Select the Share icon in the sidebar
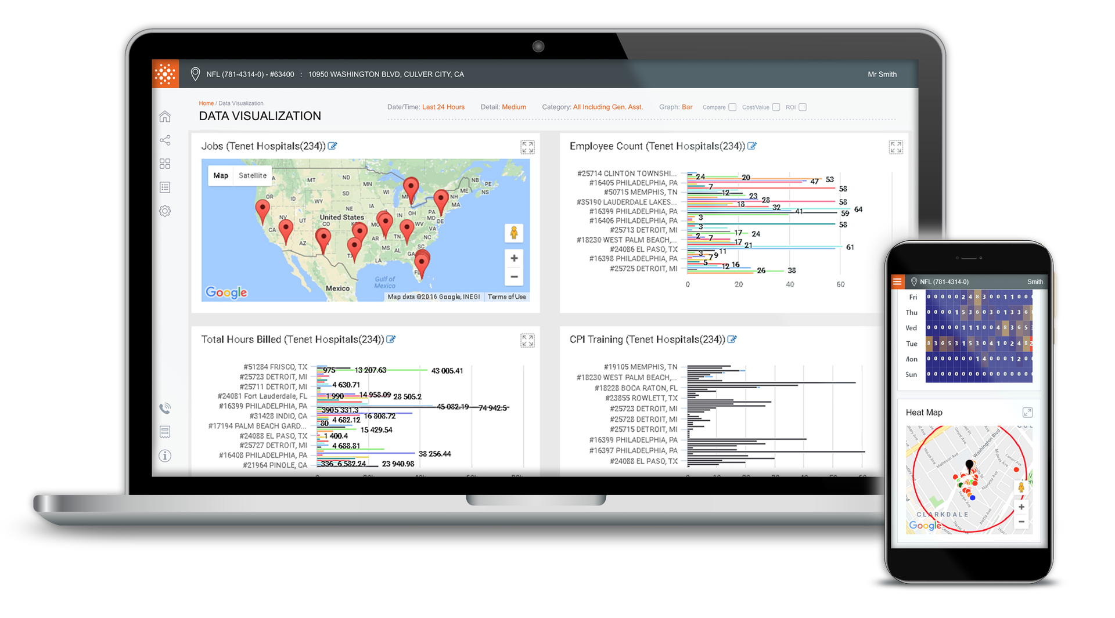Viewport: 1115px width, 618px height. [165, 140]
